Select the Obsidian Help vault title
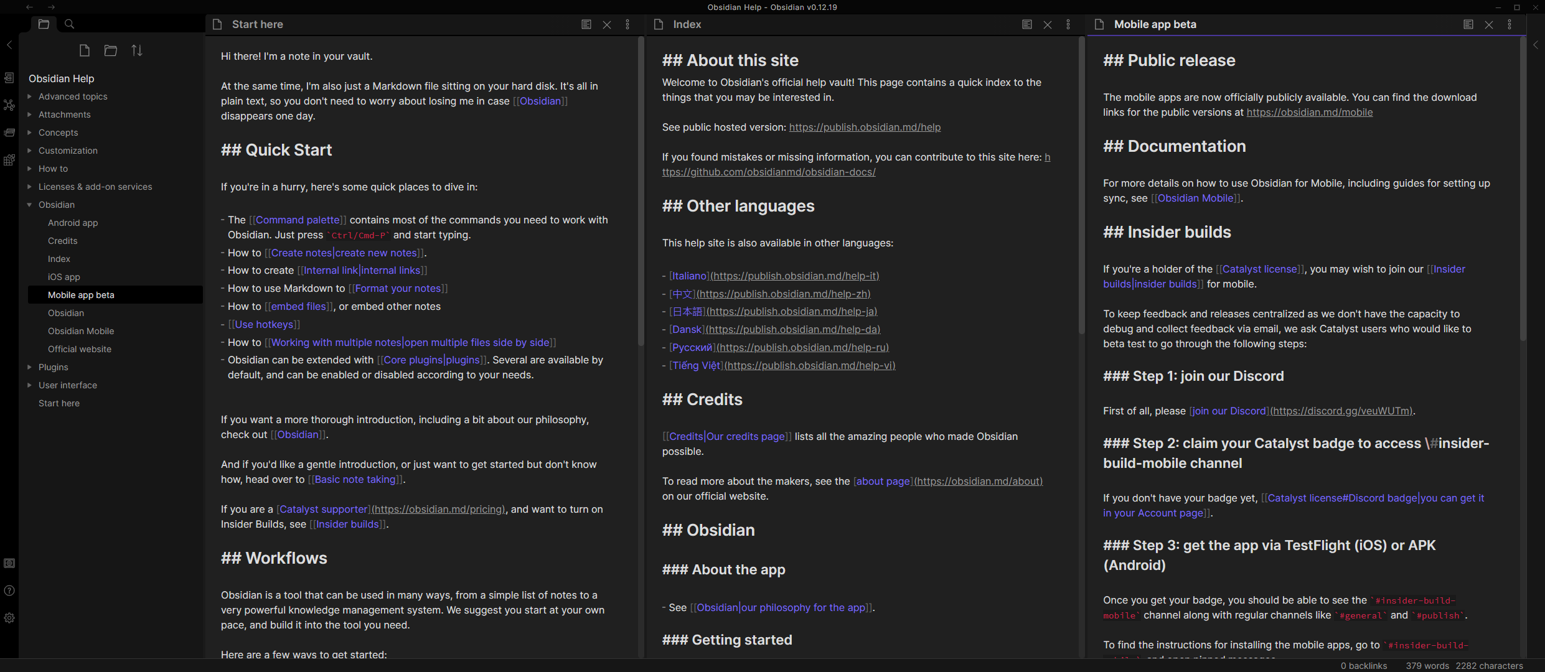 (x=61, y=78)
